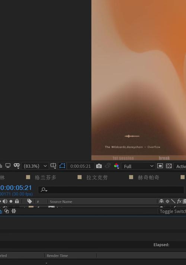
Task: Click the Toggle Switches / Modes button
Action: 172,211
